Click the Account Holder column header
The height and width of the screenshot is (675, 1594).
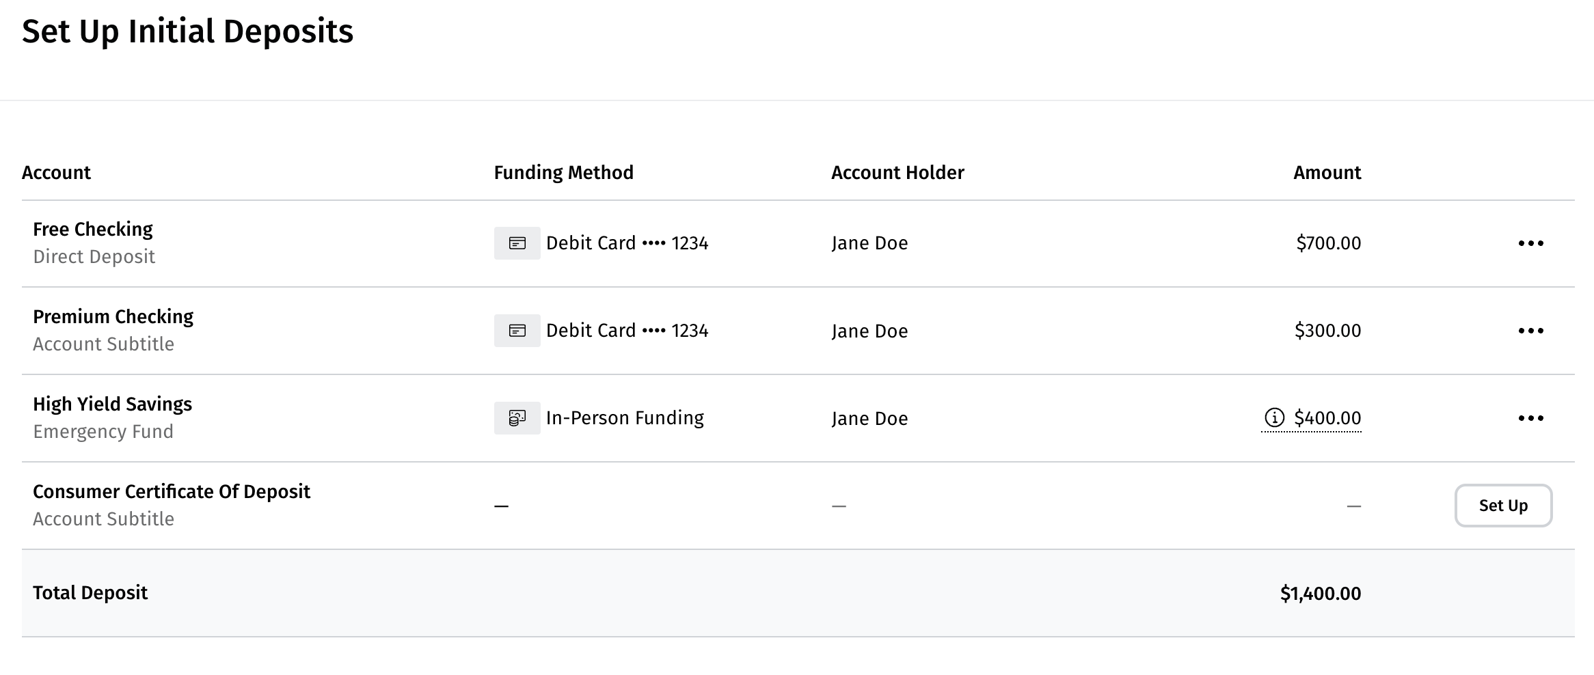[897, 173]
